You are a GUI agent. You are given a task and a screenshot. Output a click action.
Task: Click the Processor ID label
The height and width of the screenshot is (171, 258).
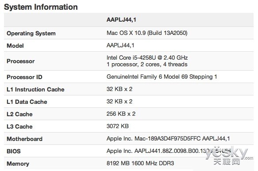(24, 77)
